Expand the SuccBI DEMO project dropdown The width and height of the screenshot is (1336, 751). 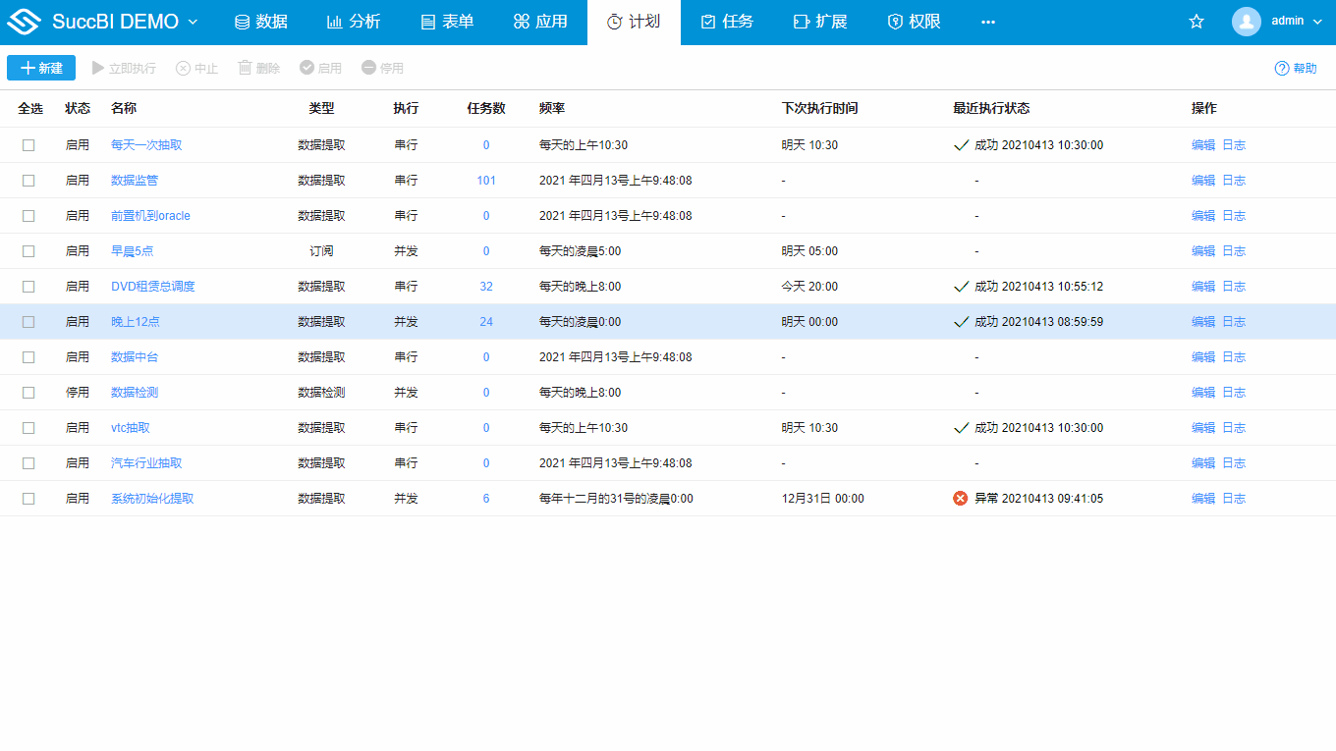[x=193, y=22]
